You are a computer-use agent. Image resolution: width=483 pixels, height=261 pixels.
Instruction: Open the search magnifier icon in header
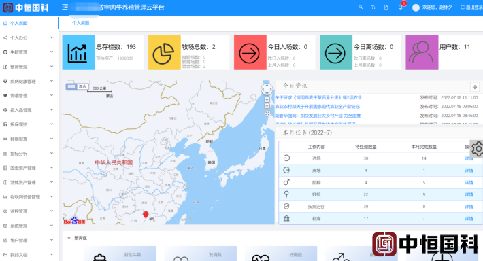coord(361,7)
